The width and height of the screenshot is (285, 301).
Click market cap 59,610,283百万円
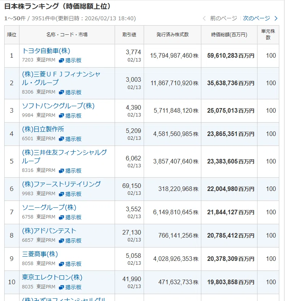231,56
